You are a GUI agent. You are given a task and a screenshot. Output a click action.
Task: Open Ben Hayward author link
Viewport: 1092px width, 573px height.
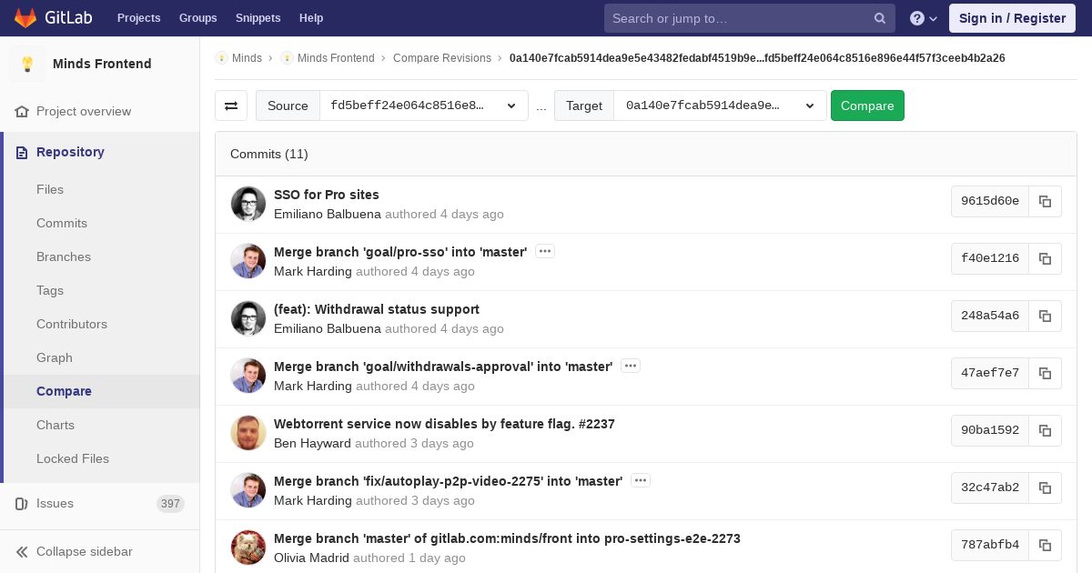coord(312,443)
